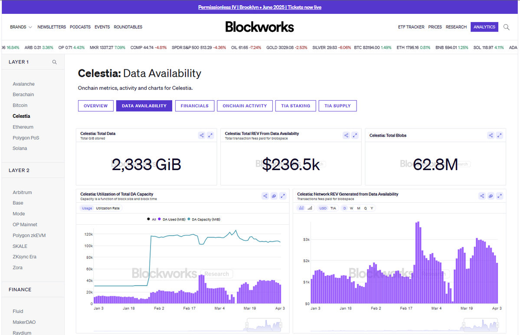Expand Total Blobs card to fullscreen

[x=500, y=135]
